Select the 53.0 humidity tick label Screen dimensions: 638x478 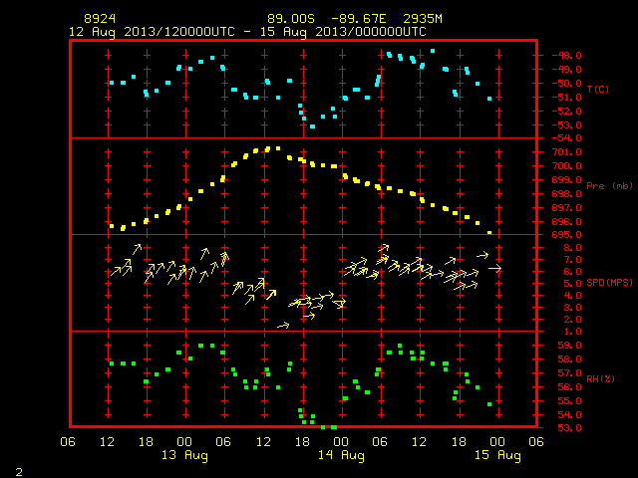(x=569, y=427)
